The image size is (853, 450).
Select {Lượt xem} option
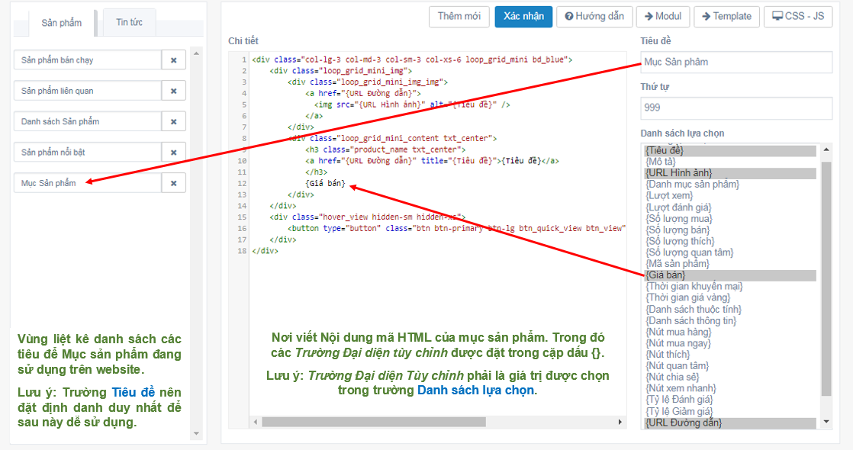pyautogui.click(x=730, y=195)
